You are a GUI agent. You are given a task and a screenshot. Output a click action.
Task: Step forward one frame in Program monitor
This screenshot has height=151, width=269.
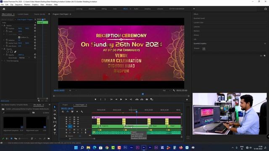pos(126,99)
